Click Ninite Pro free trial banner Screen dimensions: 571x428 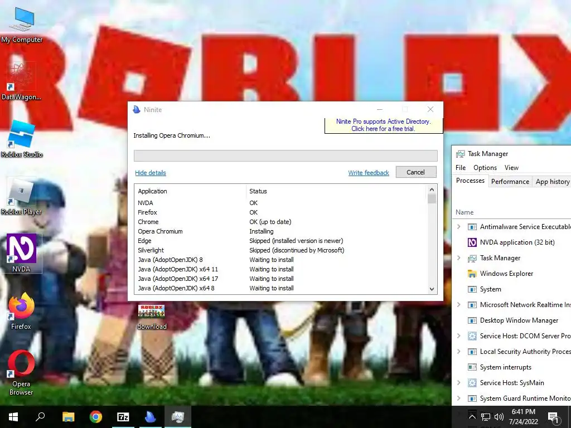coord(384,125)
